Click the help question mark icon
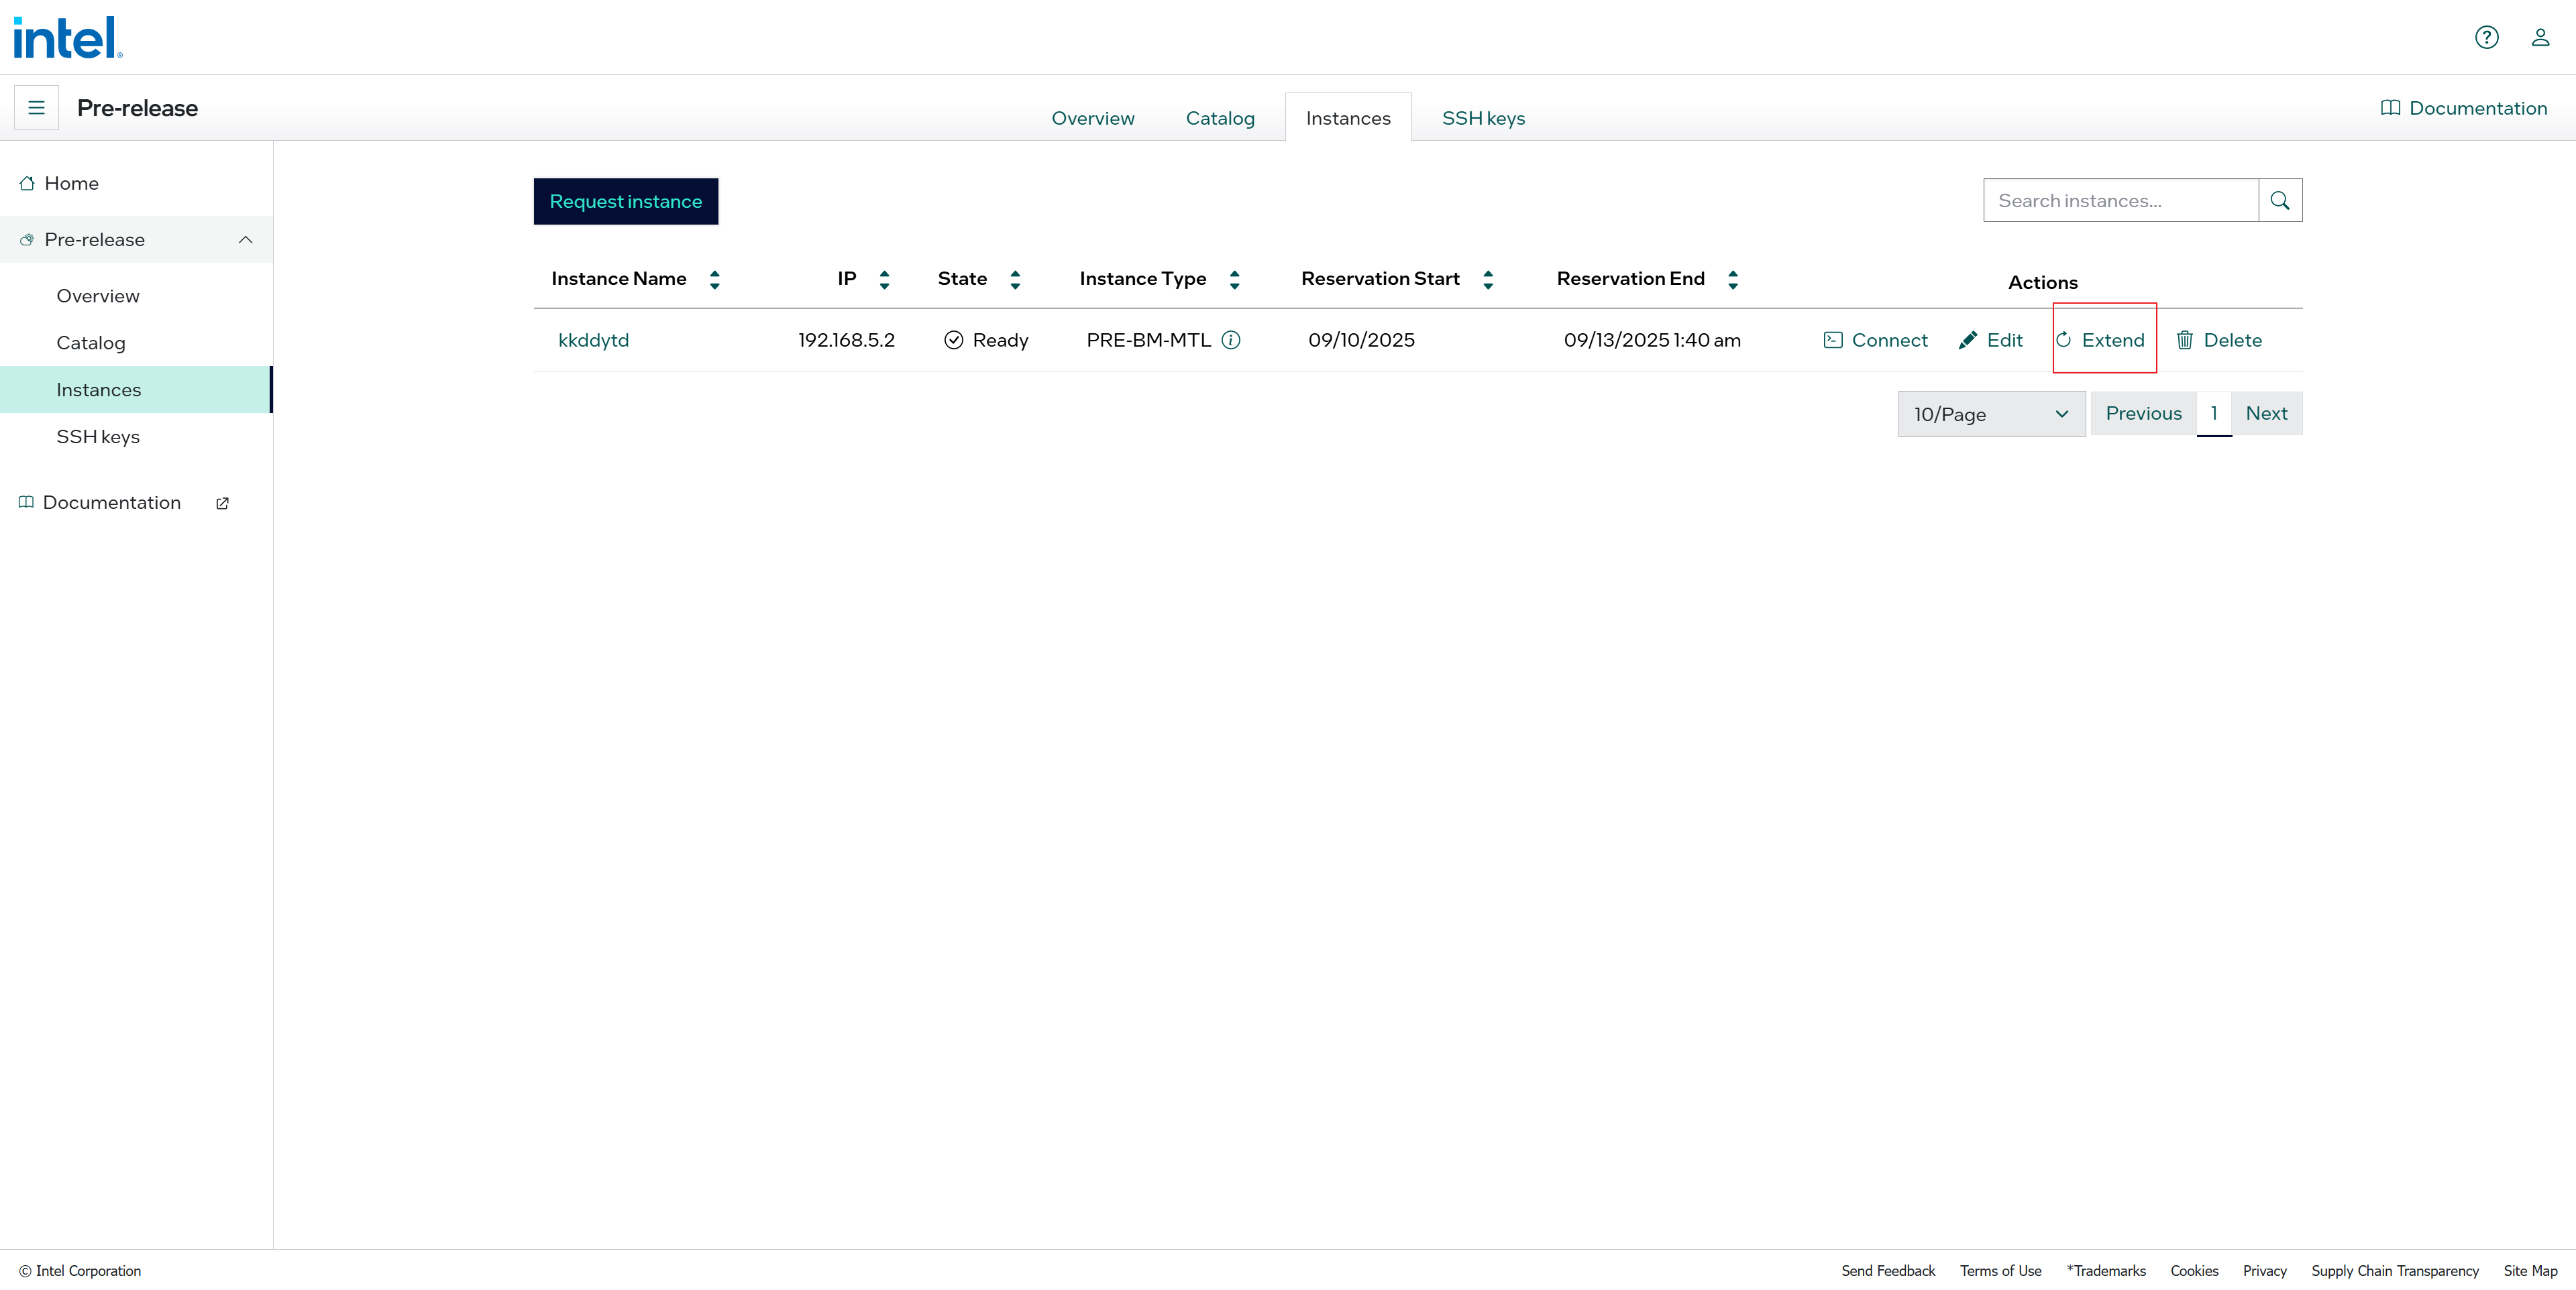 (2486, 37)
